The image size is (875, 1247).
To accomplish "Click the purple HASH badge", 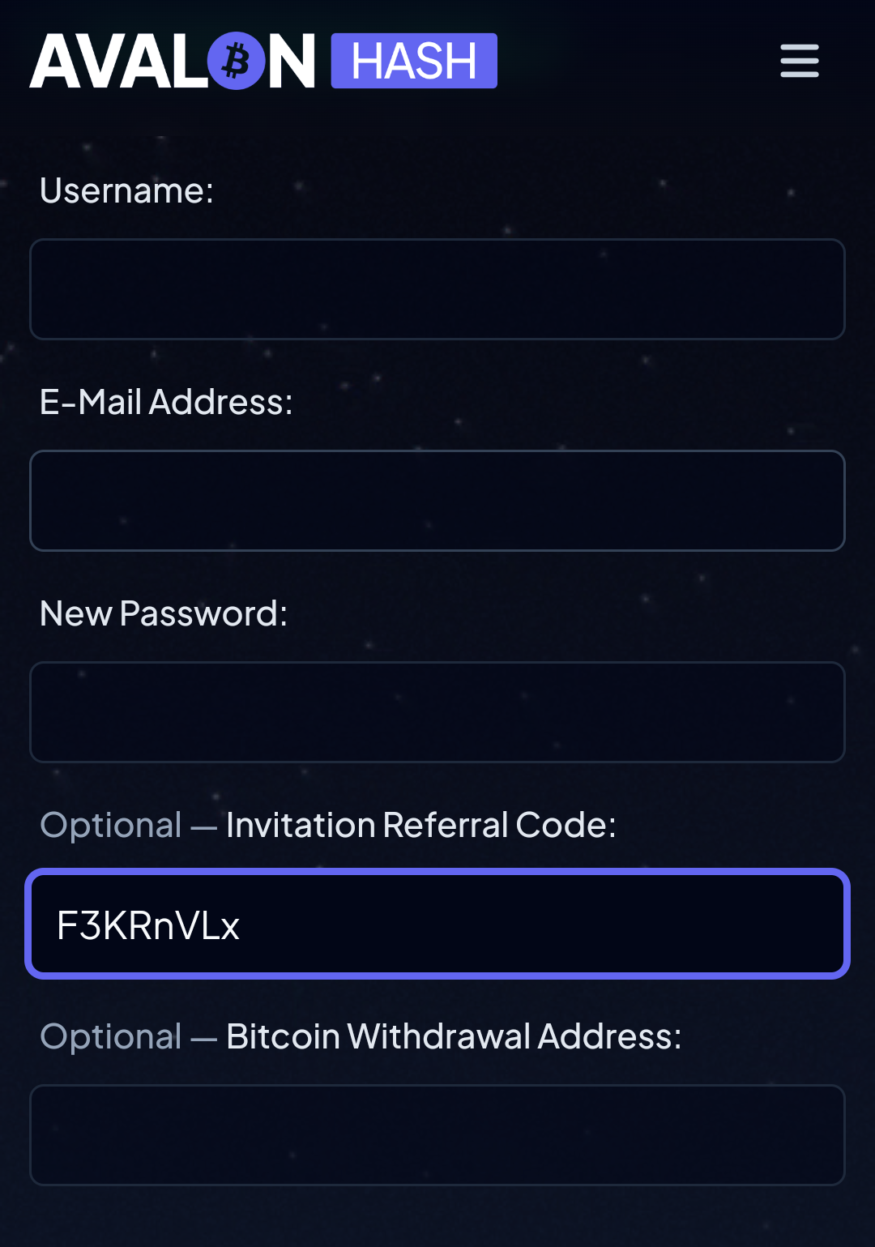I will pos(414,61).
